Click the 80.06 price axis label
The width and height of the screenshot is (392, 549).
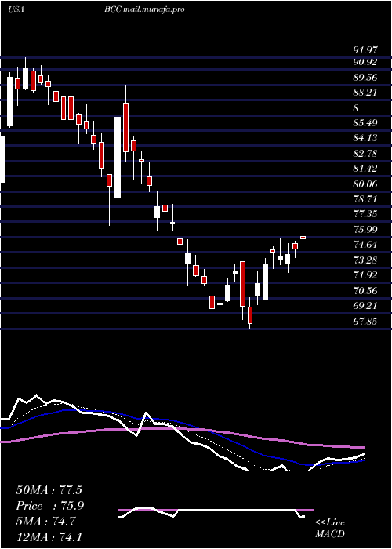click(365, 184)
